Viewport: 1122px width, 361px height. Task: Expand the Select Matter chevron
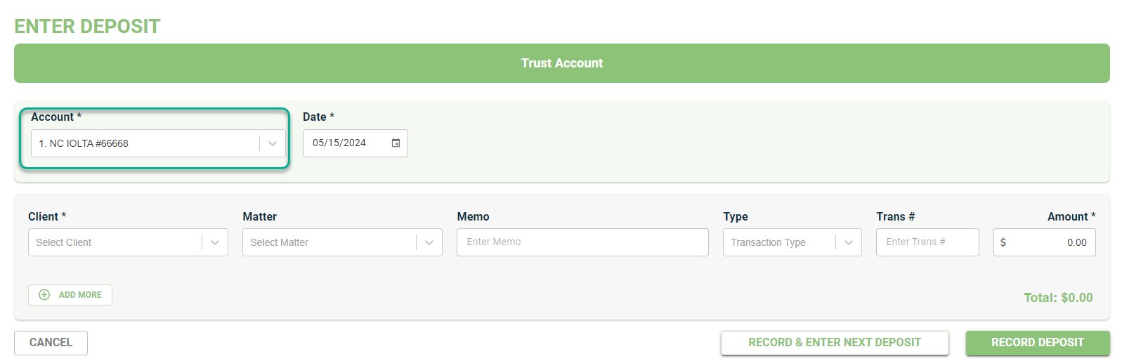[429, 242]
